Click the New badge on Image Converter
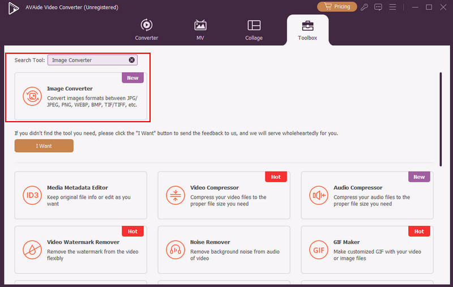Screen dimensions: 453x287 click(133, 78)
